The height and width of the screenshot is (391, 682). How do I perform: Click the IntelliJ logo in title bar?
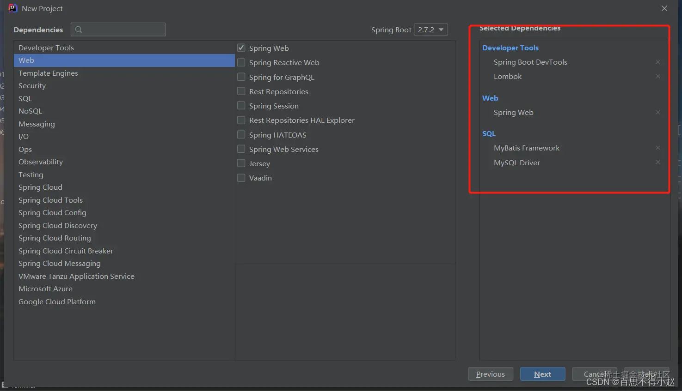13,8
